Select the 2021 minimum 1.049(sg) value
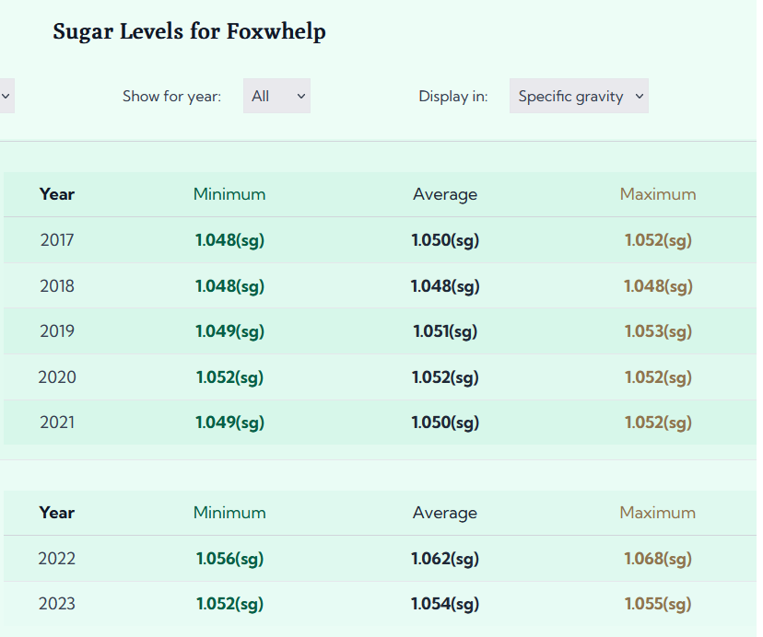This screenshot has width=763, height=637. pos(229,423)
